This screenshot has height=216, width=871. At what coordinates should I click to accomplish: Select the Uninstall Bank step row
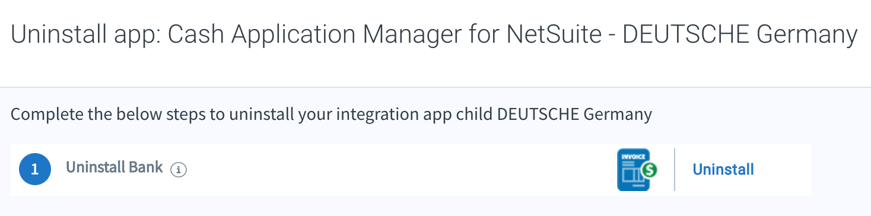pos(411,169)
